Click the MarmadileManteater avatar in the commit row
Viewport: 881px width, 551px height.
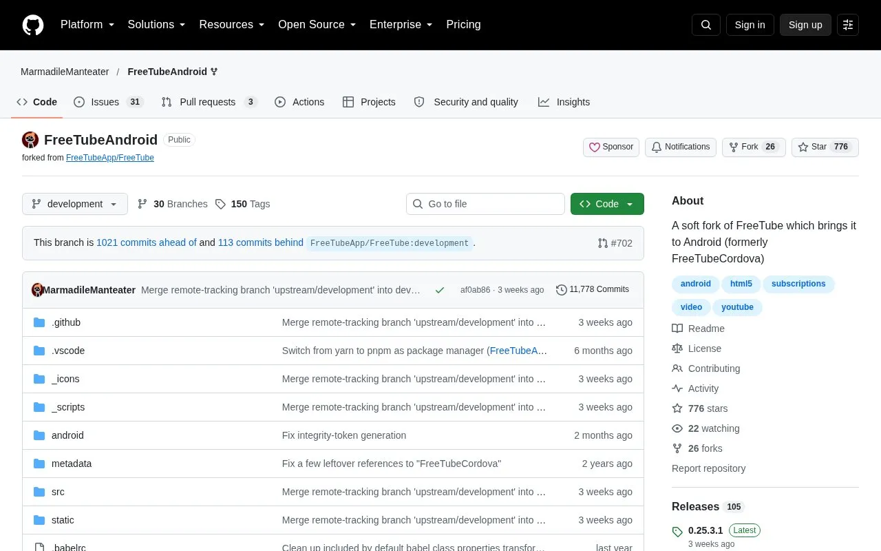(x=38, y=290)
